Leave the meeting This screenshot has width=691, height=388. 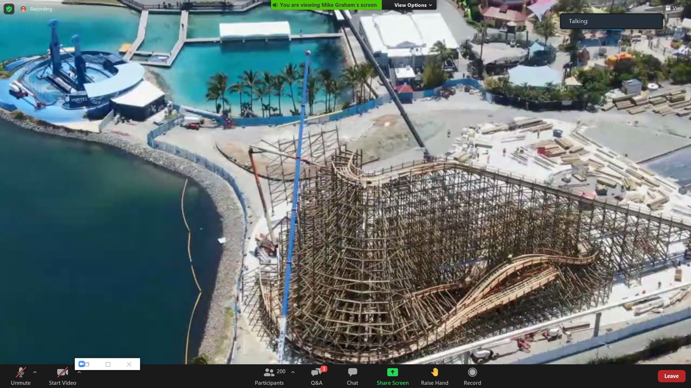point(671,376)
